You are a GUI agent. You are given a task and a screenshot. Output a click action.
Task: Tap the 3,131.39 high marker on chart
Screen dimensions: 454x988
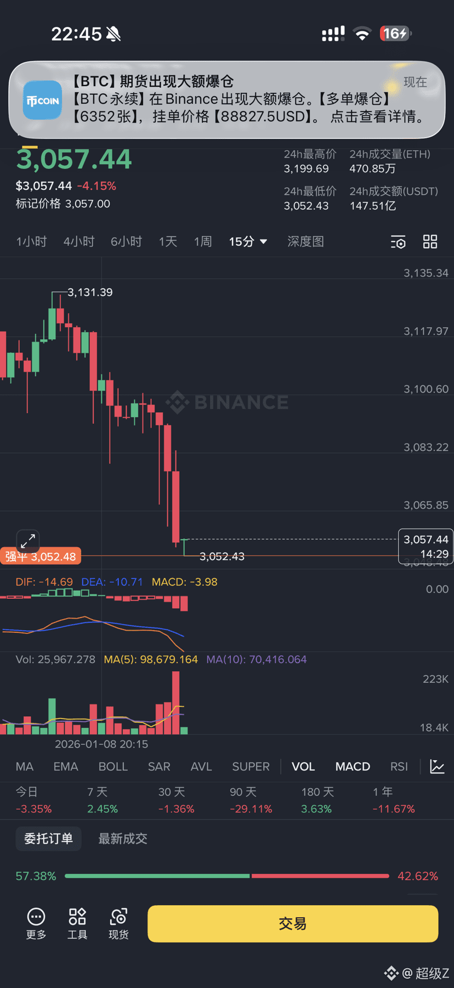tap(90, 293)
